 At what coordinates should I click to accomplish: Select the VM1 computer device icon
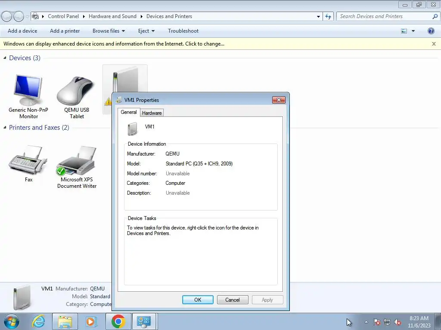point(125,79)
